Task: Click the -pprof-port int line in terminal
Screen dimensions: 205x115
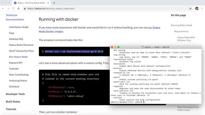Action: tap(121, 82)
